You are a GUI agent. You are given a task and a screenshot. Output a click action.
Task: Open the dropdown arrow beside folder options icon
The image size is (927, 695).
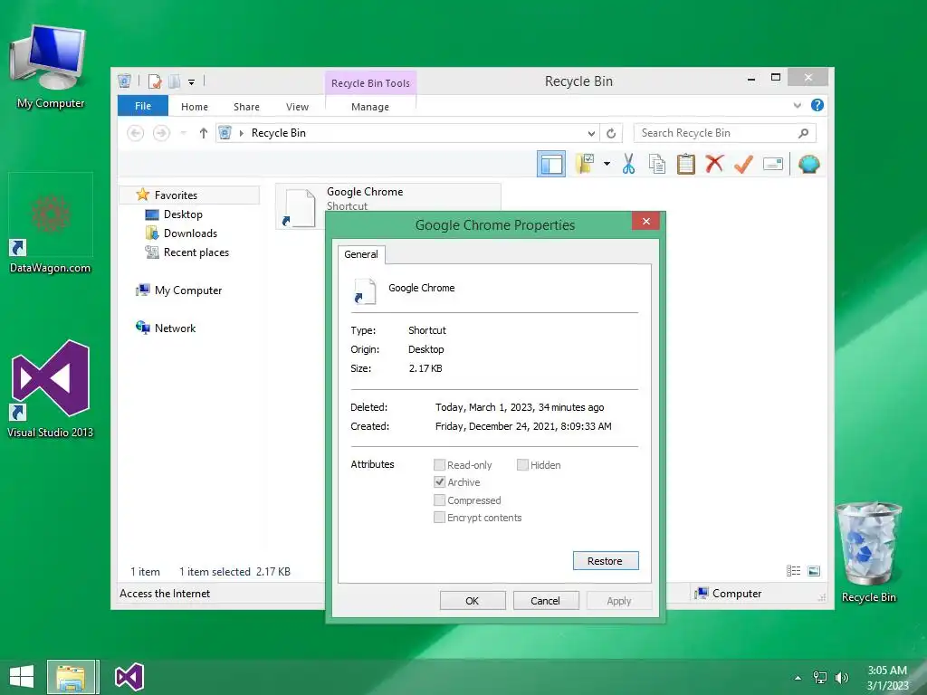(x=607, y=164)
